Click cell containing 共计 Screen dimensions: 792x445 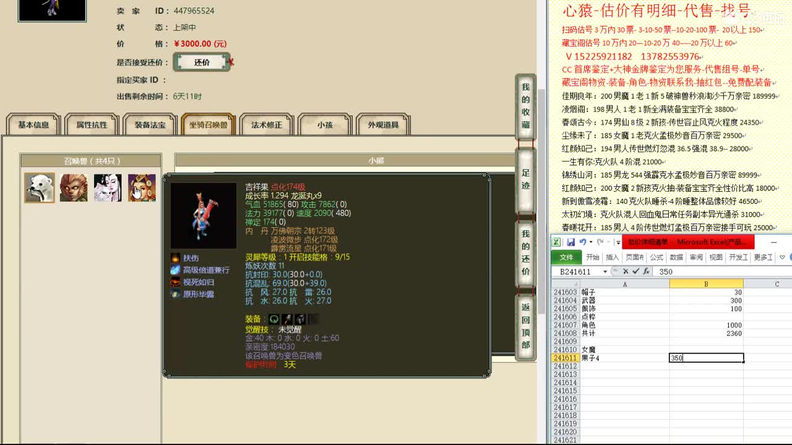pos(624,334)
